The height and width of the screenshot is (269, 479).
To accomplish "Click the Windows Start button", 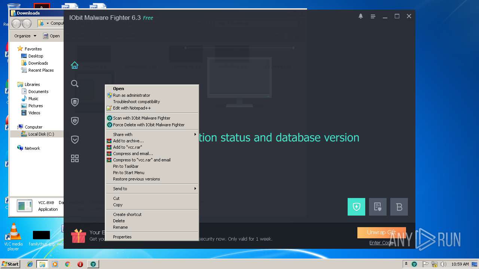I will pyautogui.click(x=10, y=264).
